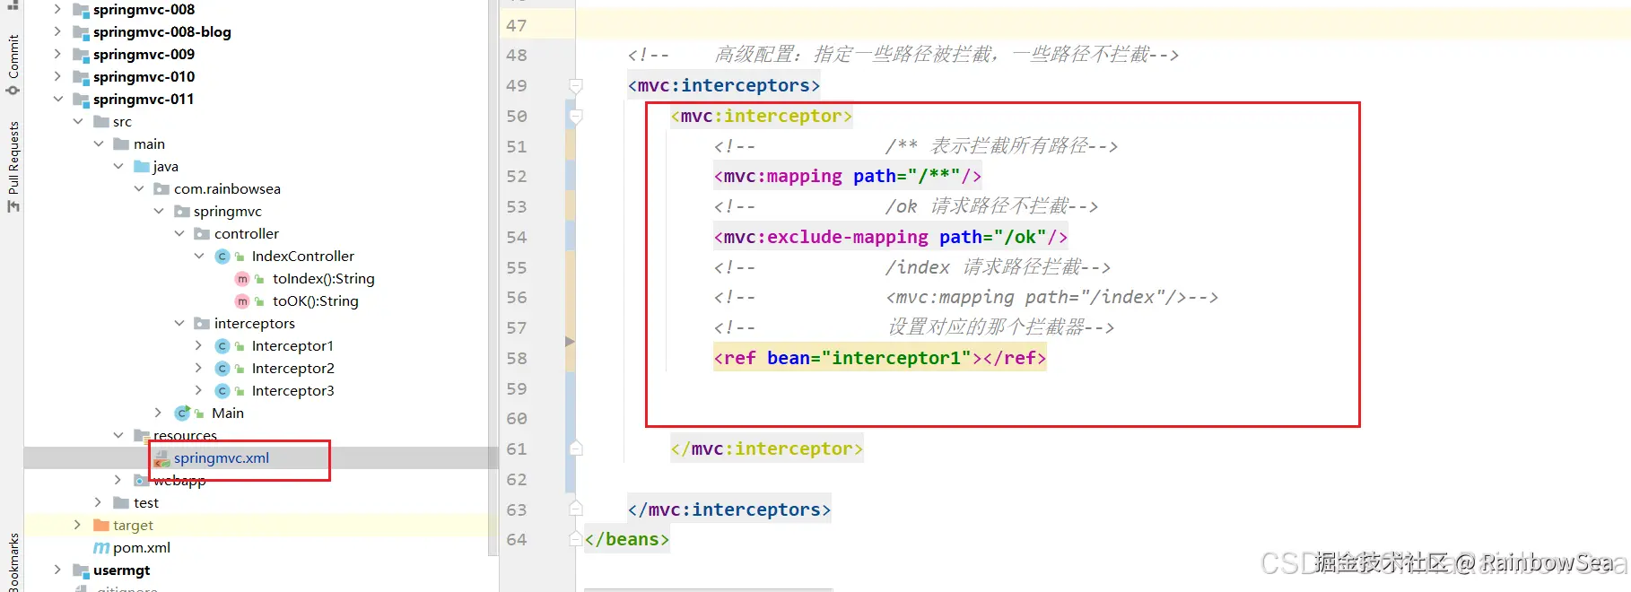This screenshot has height=592, width=1631.
Task: Click the java source root folder icon
Action: click(x=142, y=167)
